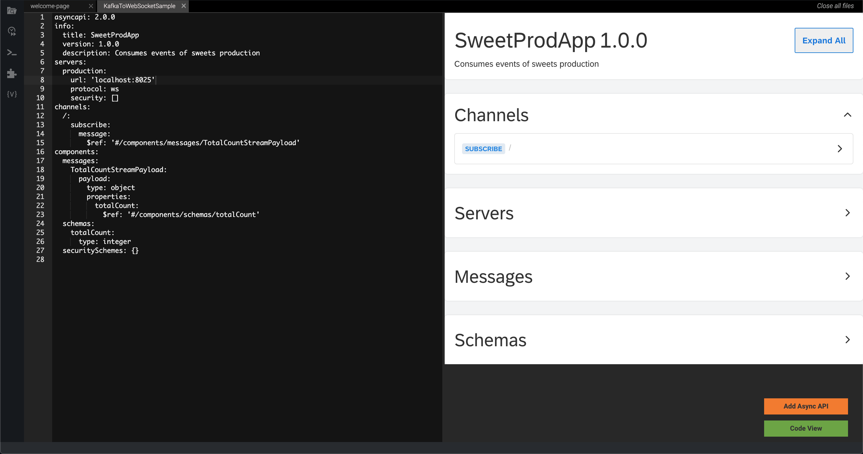863x454 pixels.
Task: Click the Add Async API button
Action: (x=806, y=406)
